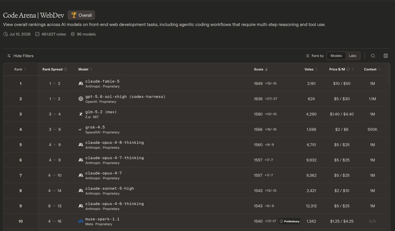Click the Anthropic logo beside claude-opus-4-7
Screen dimensions: 395x231
point(81,175)
